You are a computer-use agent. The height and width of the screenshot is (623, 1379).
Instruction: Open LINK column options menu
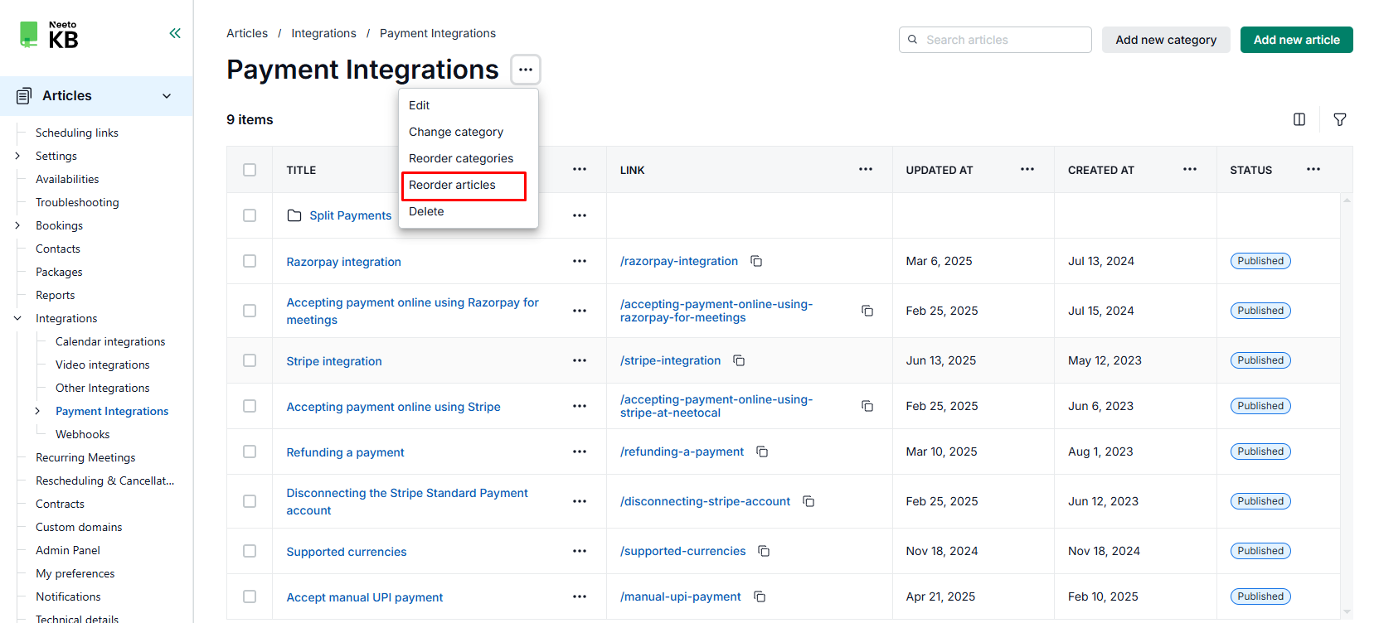866,169
